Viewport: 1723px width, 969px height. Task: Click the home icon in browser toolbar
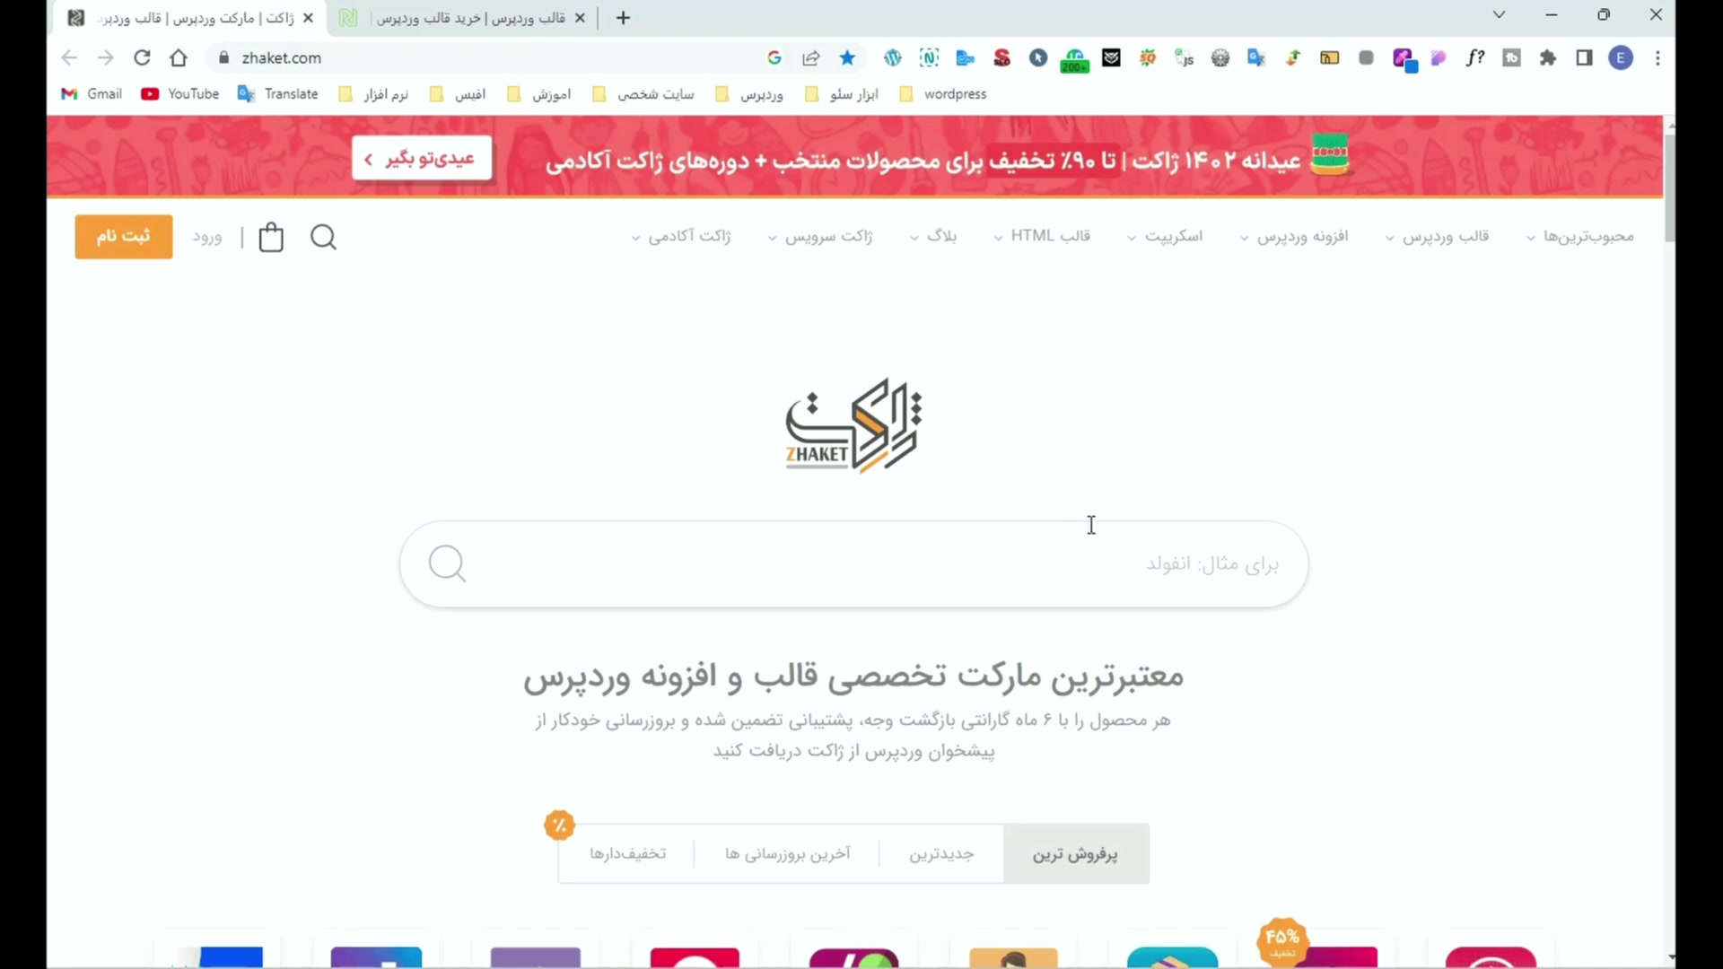coord(179,58)
